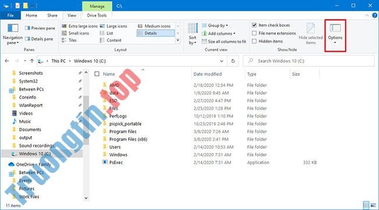Click navigation pane scroll down arrow
379x210 pixels.
(86, 198)
